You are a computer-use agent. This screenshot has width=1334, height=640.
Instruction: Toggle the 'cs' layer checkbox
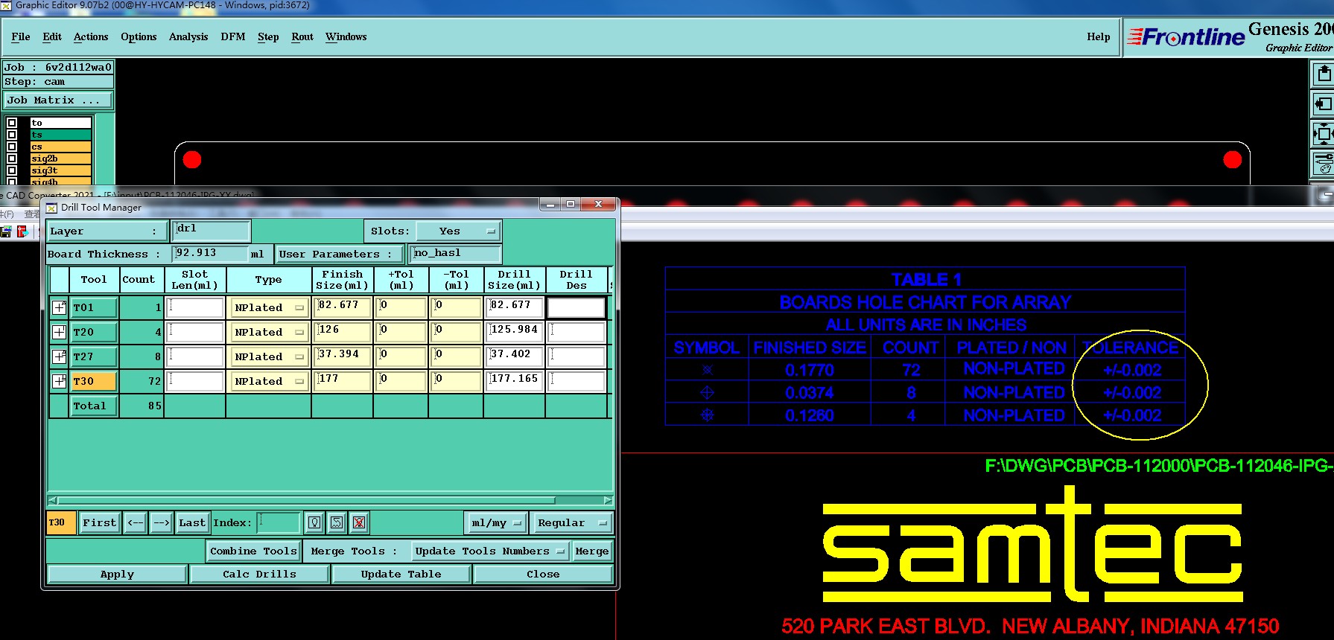pyautogui.click(x=12, y=147)
